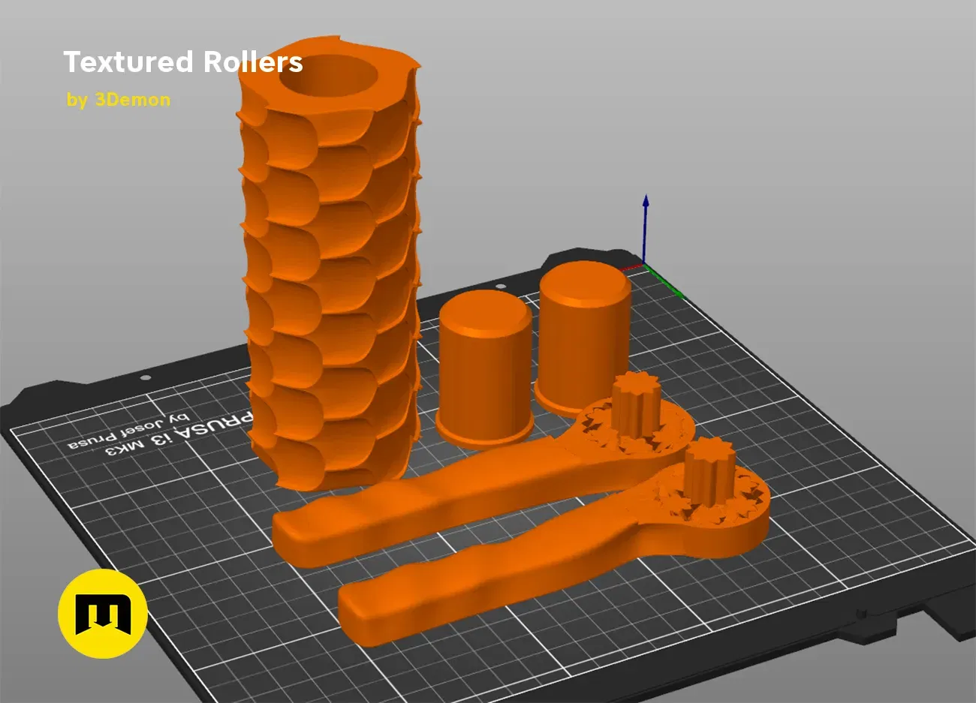Click the "Textured Rollers" title
The width and height of the screenshot is (976, 703).
[x=183, y=62]
